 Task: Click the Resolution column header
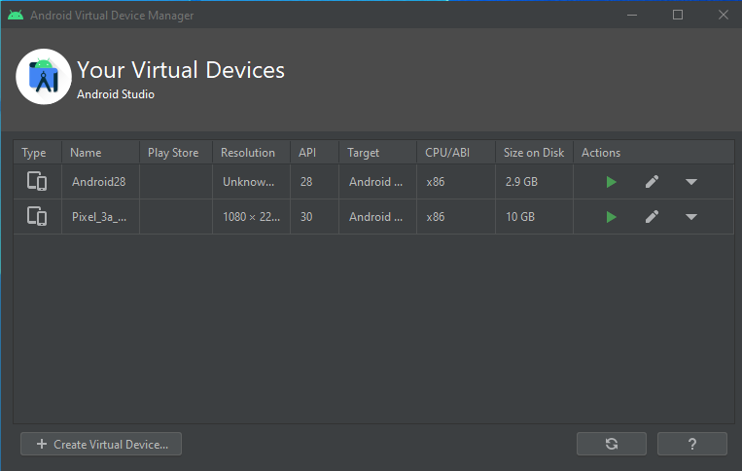pyautogui.click(x=247, y=153)
